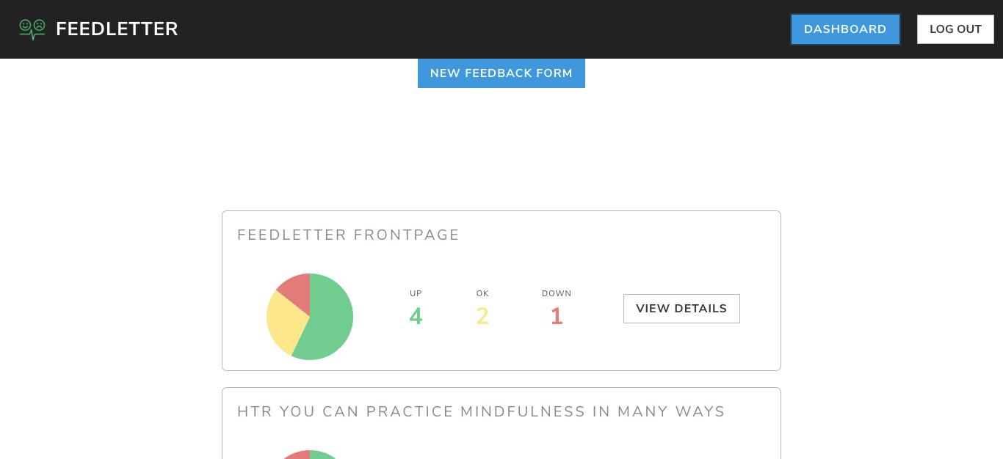Open View Details for Feedletter Frontpage

(x=681, y=309)
